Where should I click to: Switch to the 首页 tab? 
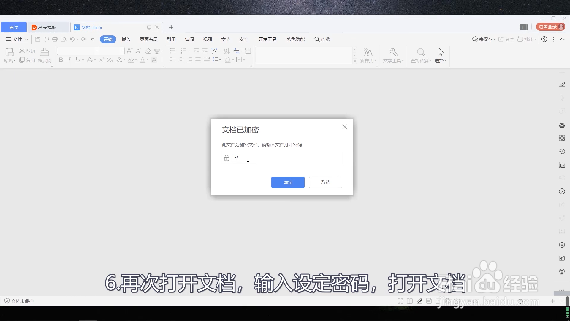point(14,27)
